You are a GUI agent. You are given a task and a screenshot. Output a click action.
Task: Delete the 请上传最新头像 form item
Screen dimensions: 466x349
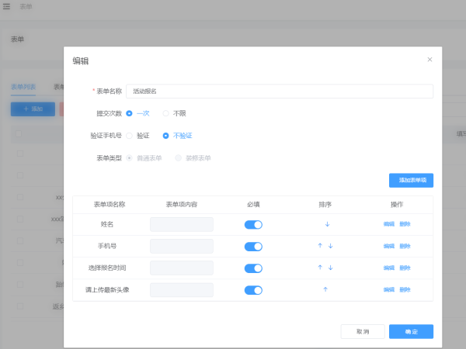tap(405, 289)
